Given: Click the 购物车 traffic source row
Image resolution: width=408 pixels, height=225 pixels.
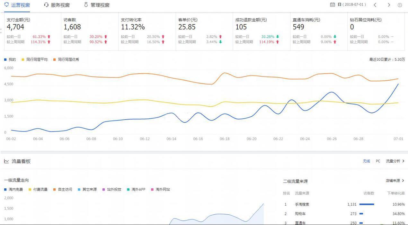Looking at the screenshot, I should tap(344, 214).
